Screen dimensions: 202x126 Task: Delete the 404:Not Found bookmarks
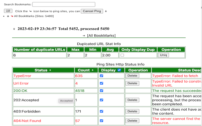132,121
